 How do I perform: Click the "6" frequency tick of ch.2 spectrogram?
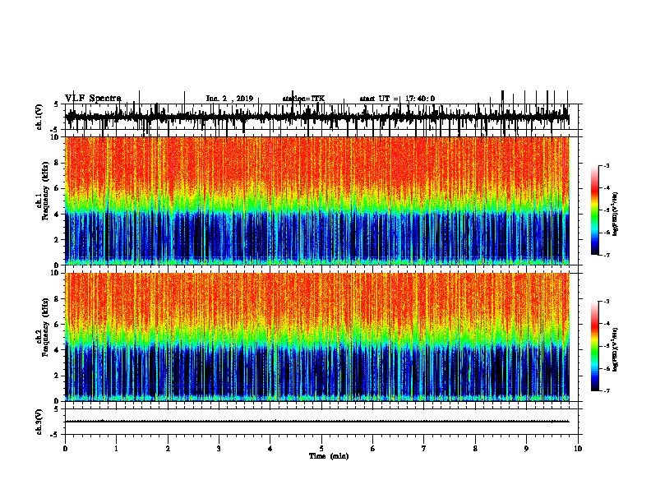[57, 324]
